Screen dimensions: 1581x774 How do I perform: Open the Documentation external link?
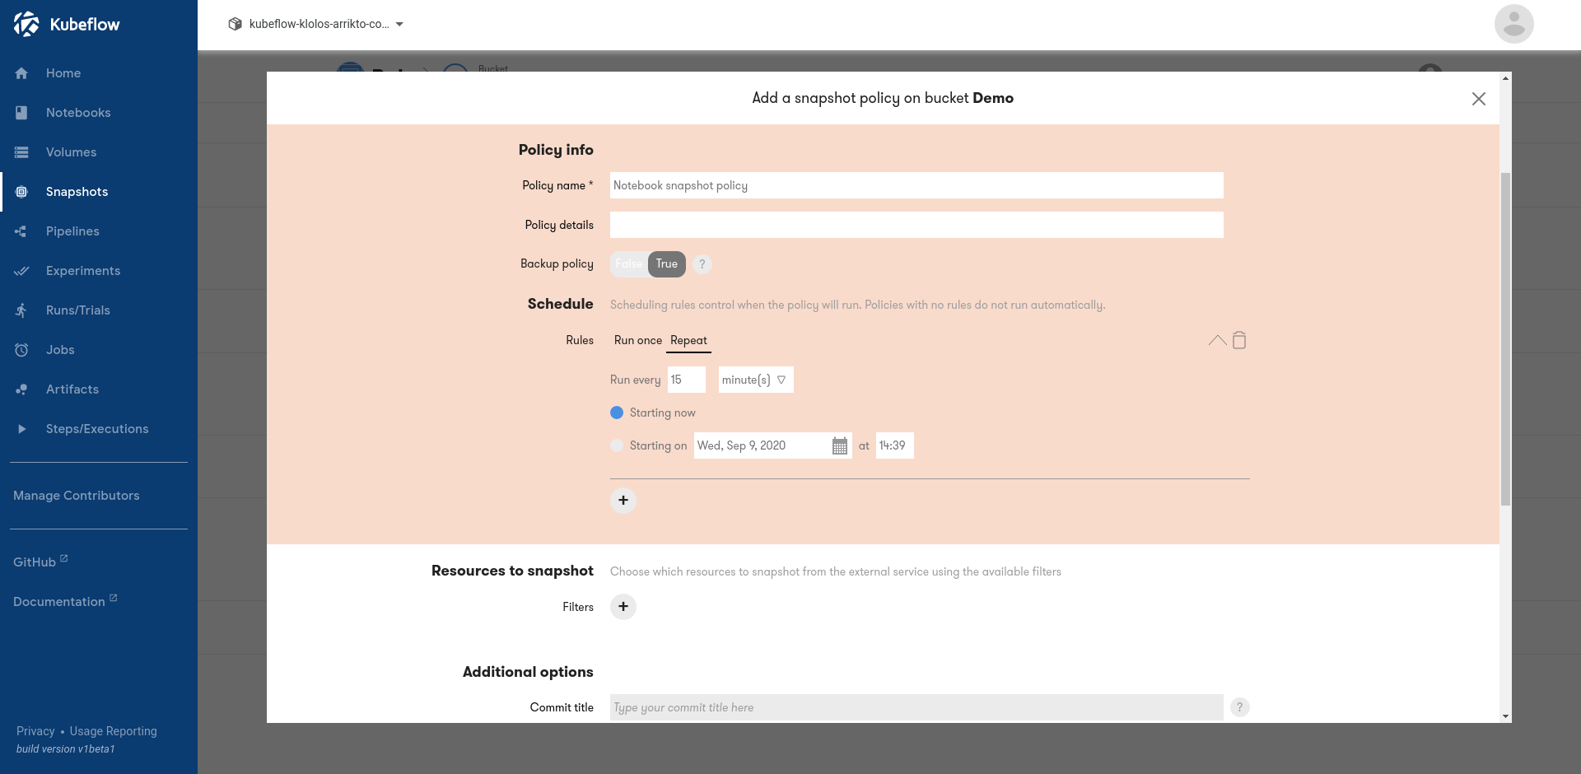coord(65,601)
